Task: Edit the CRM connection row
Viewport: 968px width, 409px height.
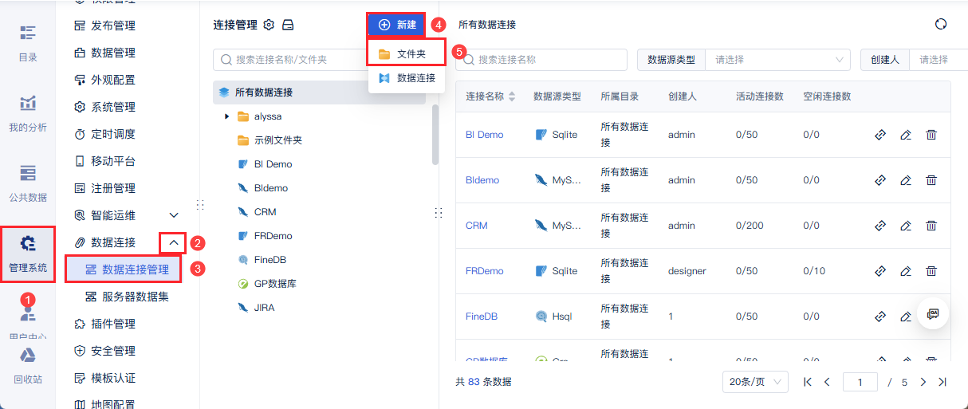Action: tap(905, 226)
